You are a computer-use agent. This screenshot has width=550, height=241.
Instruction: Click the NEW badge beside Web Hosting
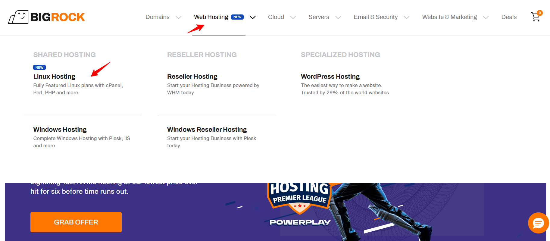(237, 17)
